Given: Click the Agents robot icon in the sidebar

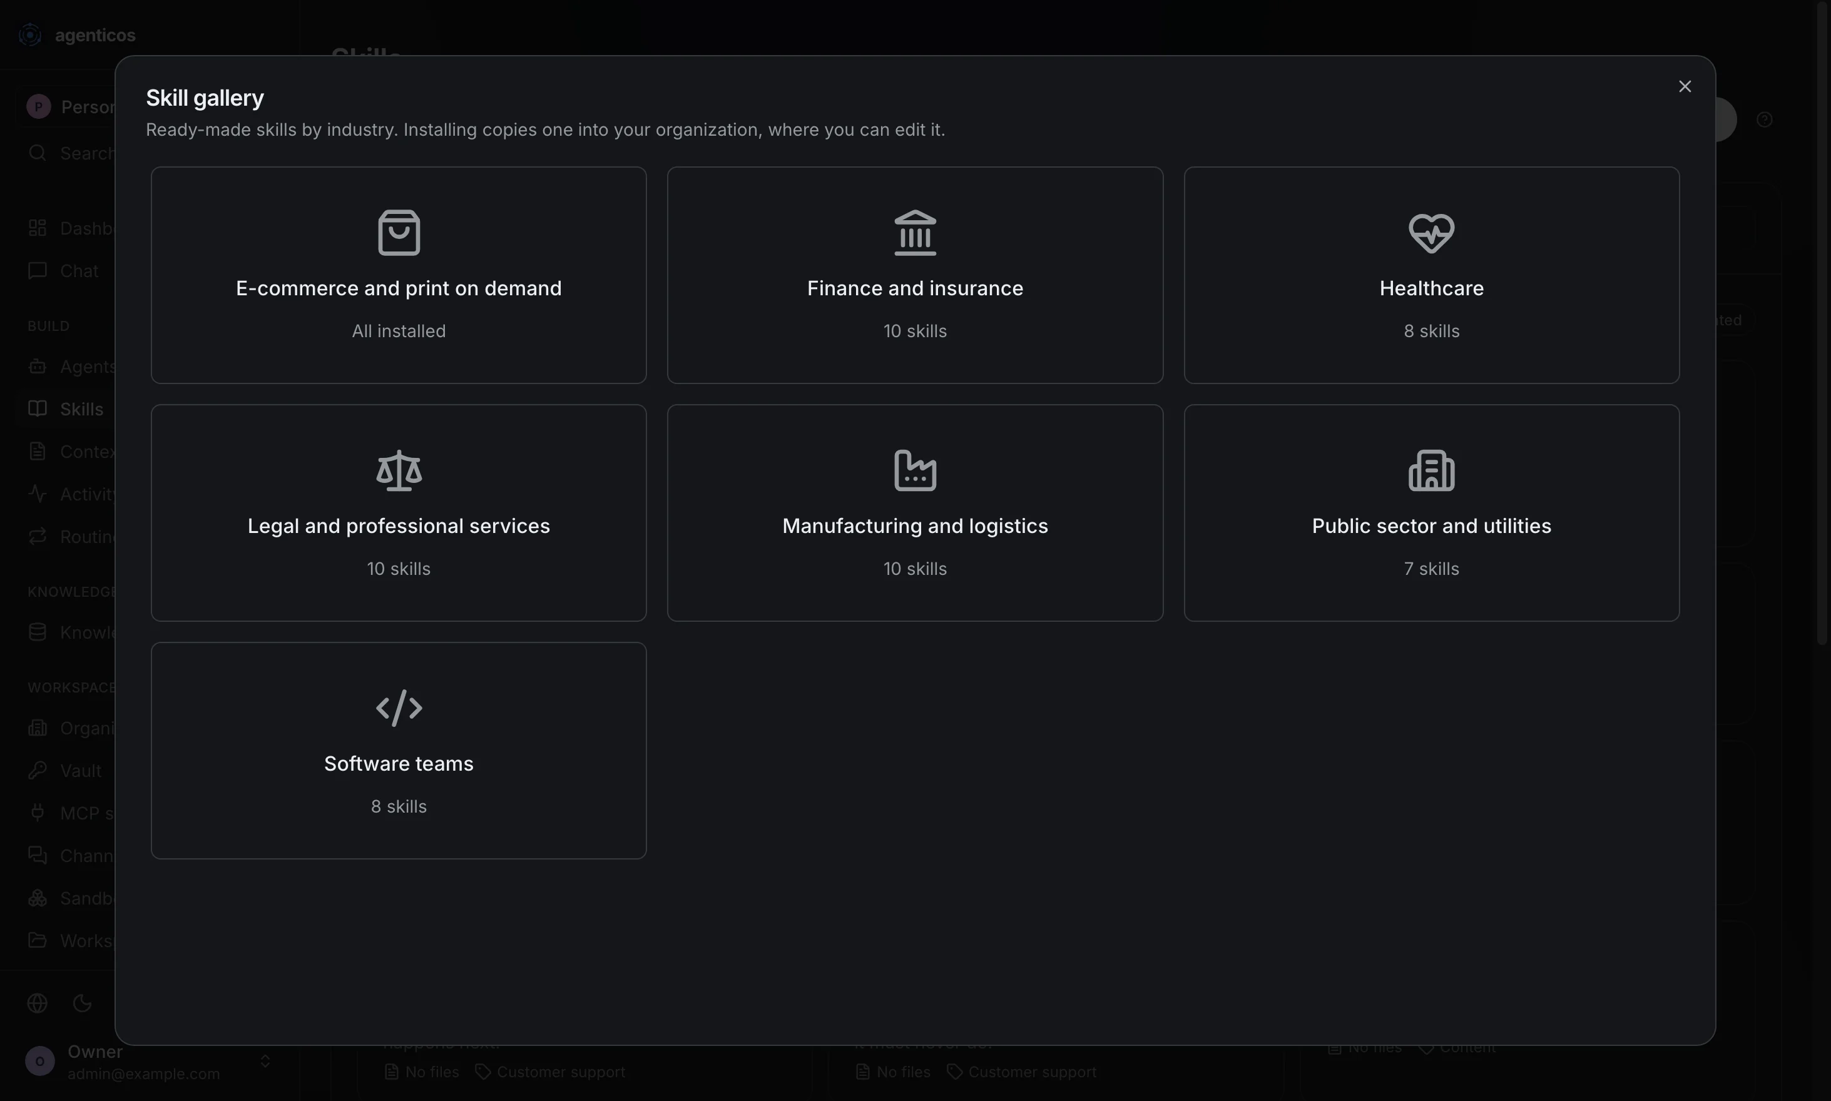Looking at the screenshot, I should coord(37,367).
